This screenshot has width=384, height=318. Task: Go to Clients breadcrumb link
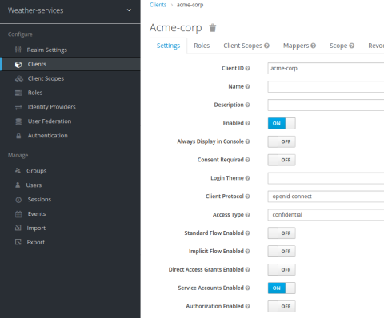point(158,5)
